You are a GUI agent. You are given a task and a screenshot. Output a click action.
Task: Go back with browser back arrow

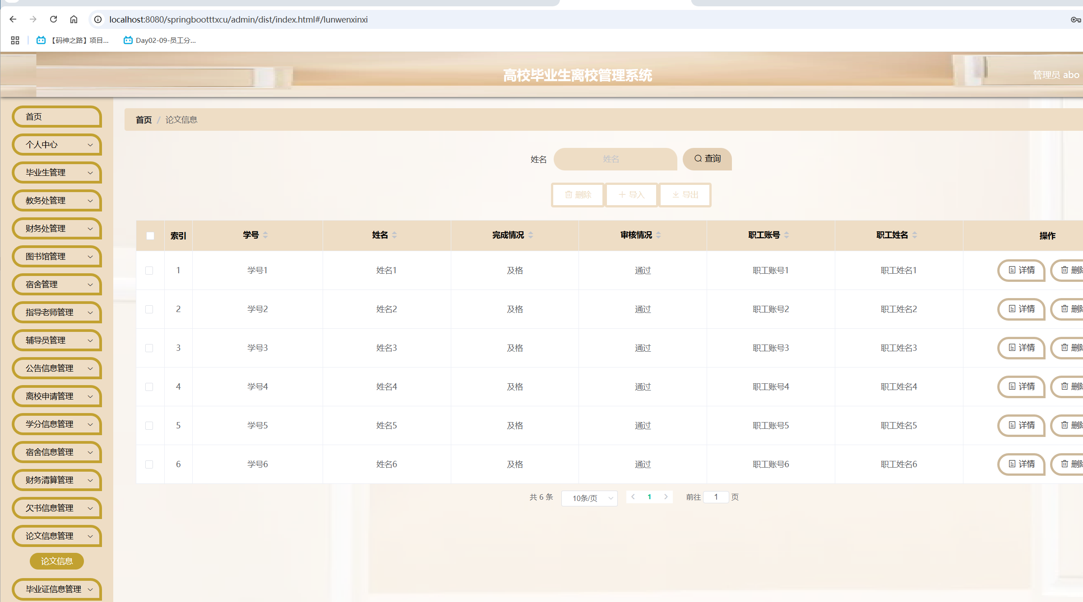[x=13, y=19]
